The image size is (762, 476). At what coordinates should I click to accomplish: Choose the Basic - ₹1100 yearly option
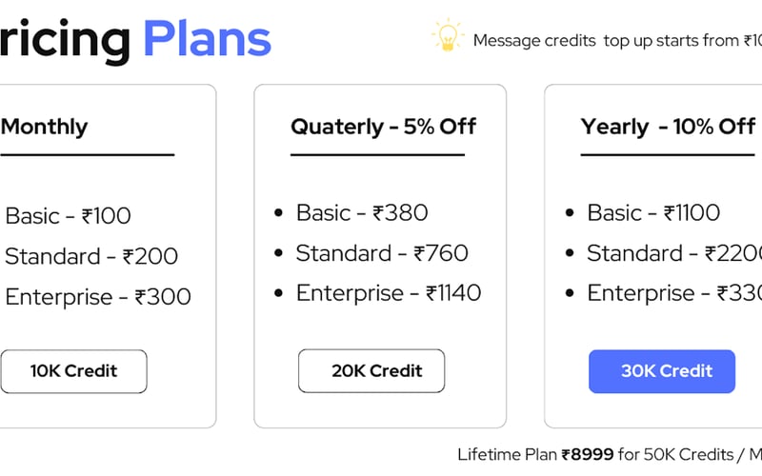pos(653,212)
